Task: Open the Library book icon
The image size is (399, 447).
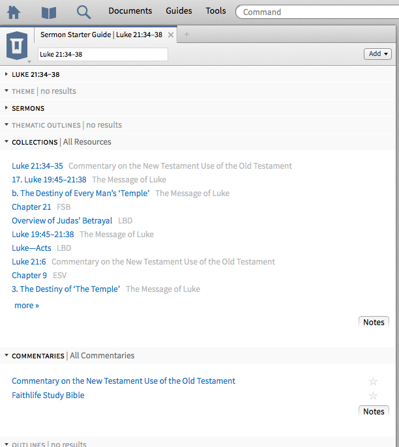Action: 49,12
